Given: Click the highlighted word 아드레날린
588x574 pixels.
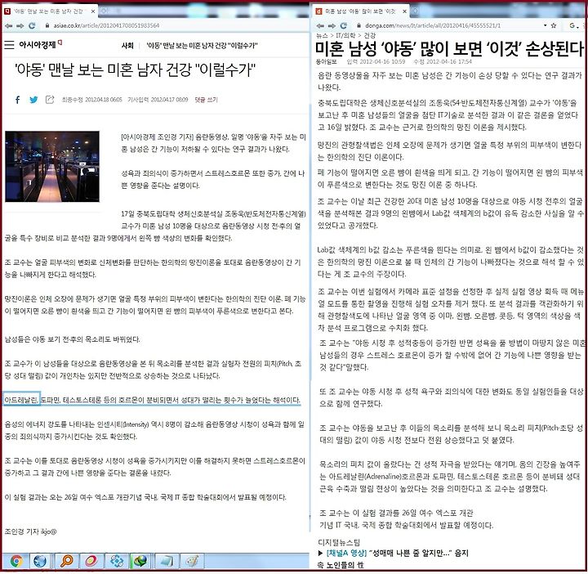Looking at the screenshot, I should 21,400.
